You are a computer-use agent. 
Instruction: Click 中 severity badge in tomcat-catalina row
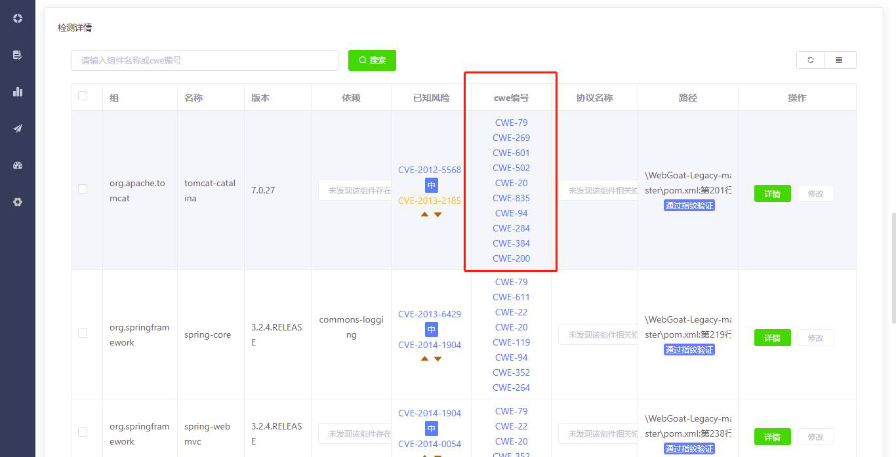(432, 186)
